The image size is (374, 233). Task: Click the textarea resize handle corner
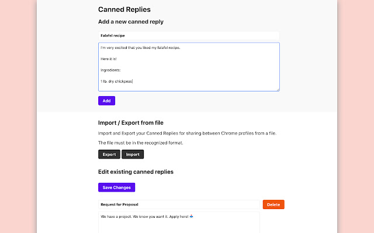278,89
